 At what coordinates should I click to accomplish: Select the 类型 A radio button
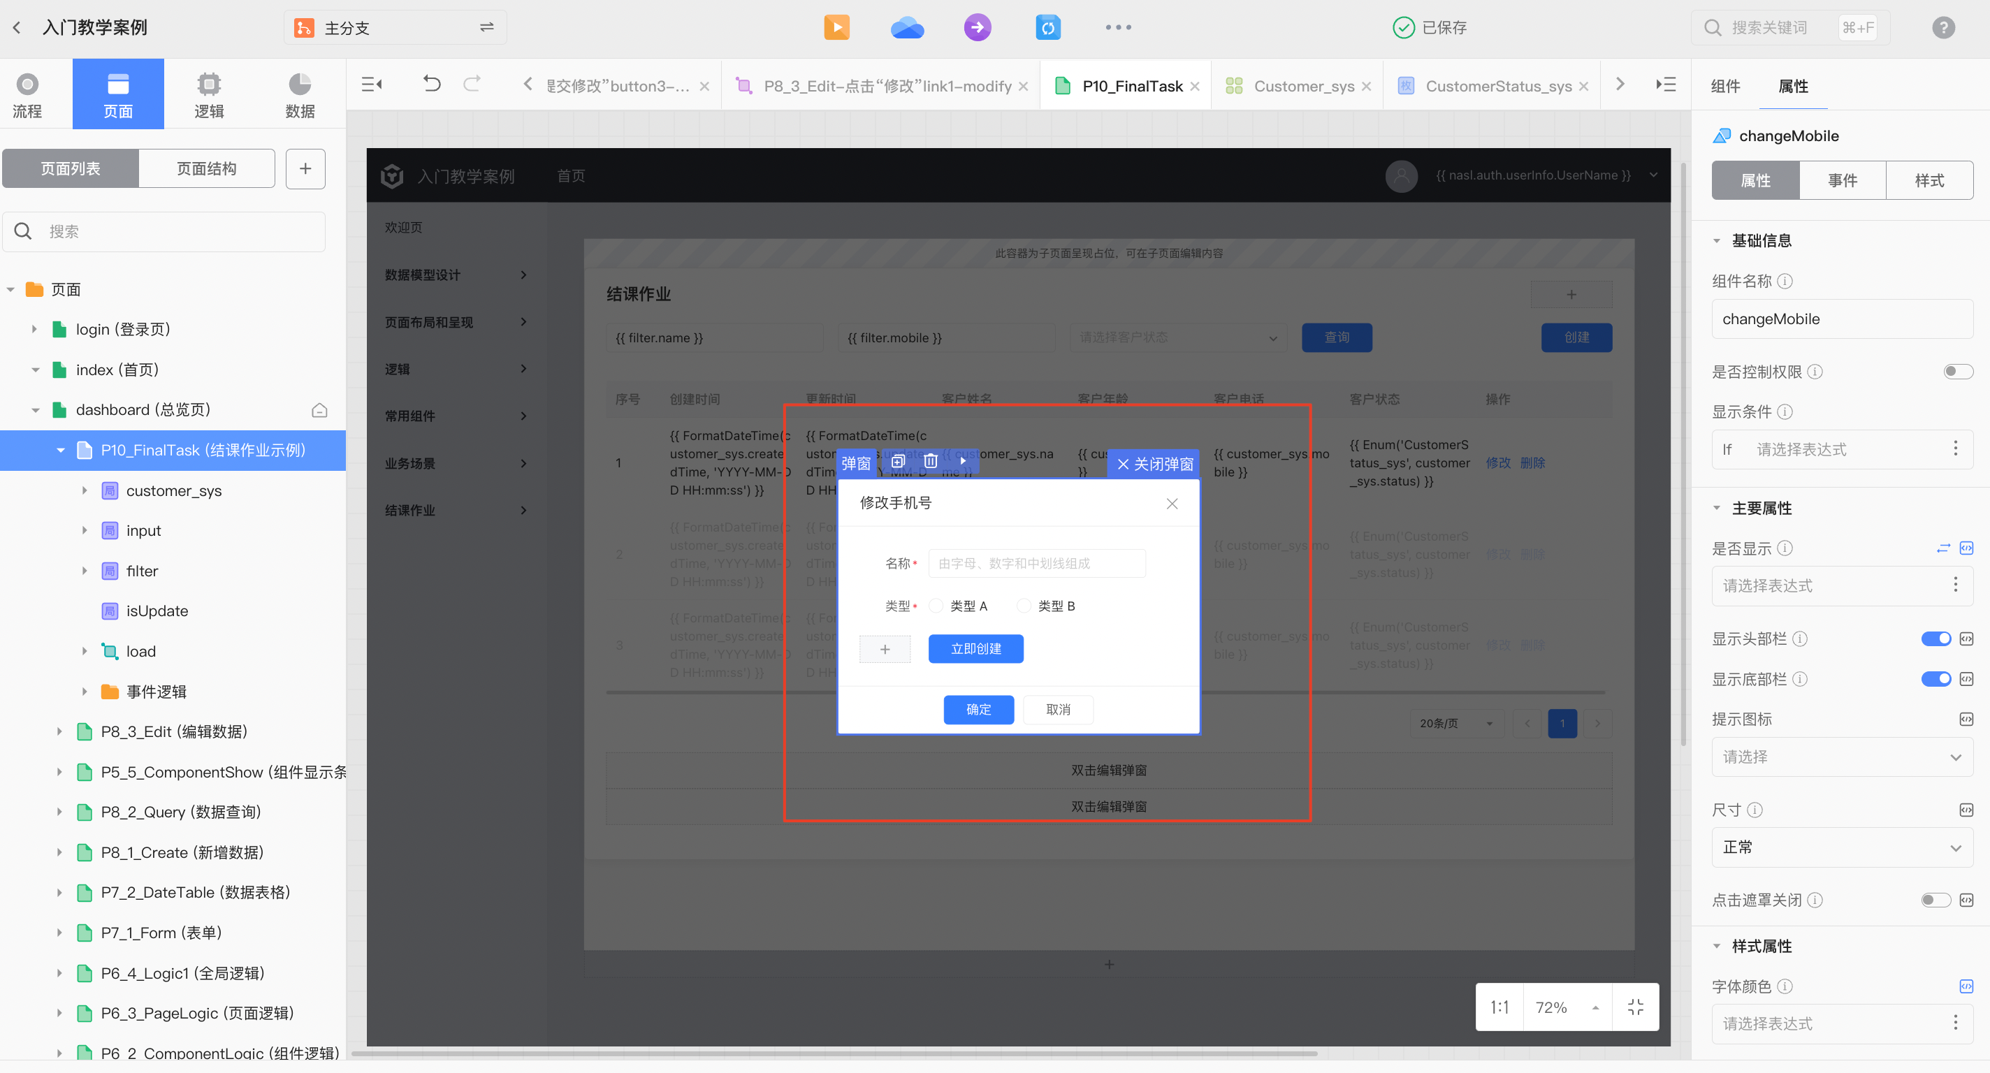(936, 606)
